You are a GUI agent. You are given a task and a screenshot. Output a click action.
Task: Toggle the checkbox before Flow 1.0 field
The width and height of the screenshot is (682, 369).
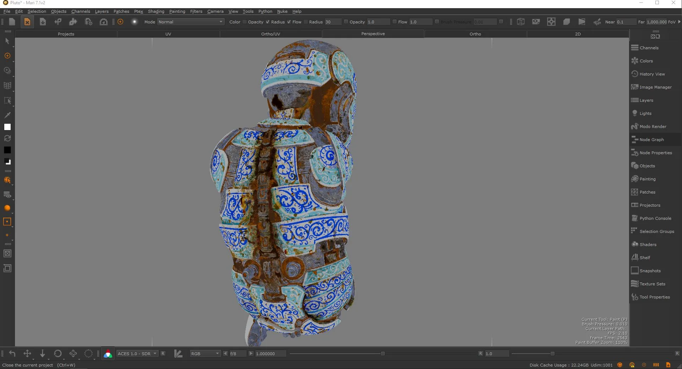click(394, 22)
